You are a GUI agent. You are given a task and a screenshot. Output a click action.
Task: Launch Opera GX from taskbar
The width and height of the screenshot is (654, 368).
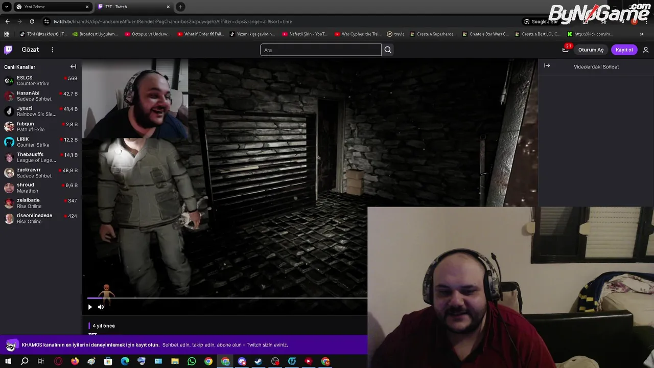click(58, 361)
